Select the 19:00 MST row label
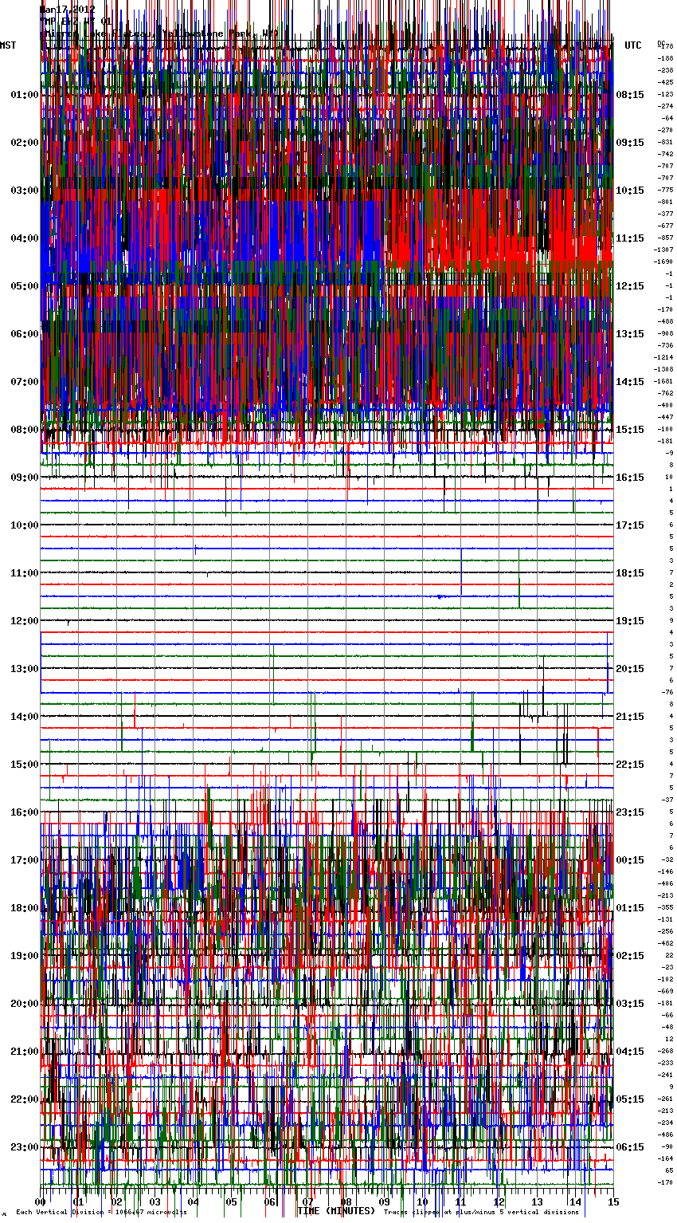 25,956
